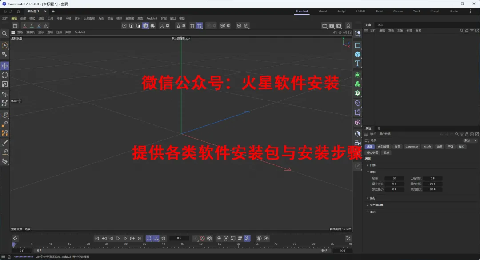This screenshot has width=480, height=260.
Task: Jump to end of animation
Action: 139,238
